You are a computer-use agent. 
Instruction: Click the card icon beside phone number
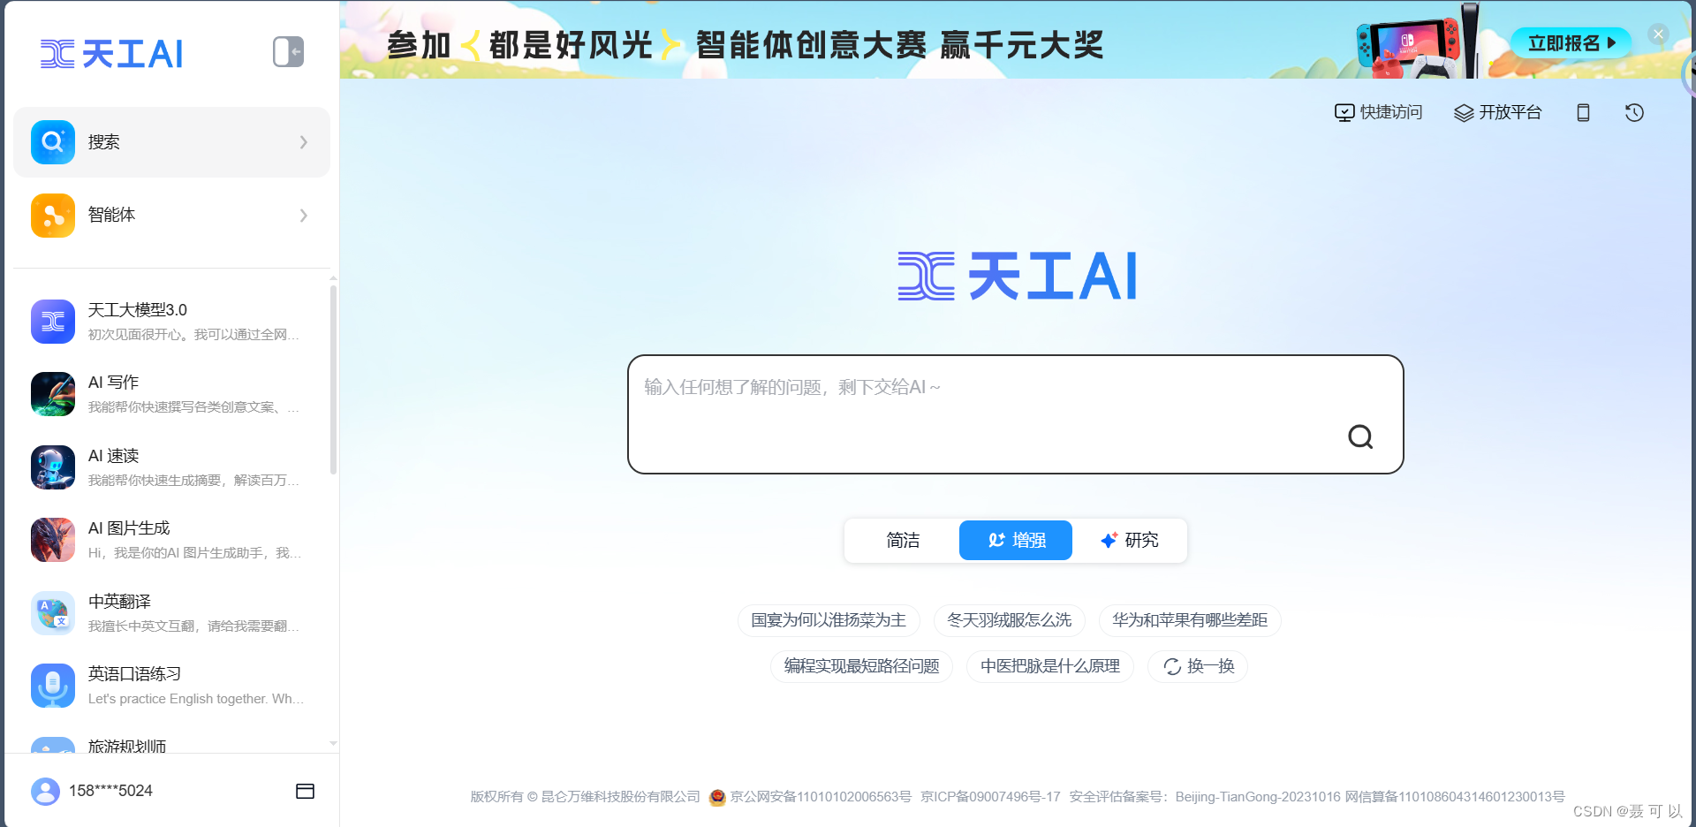pyautogui.click(x=305, y=791)
